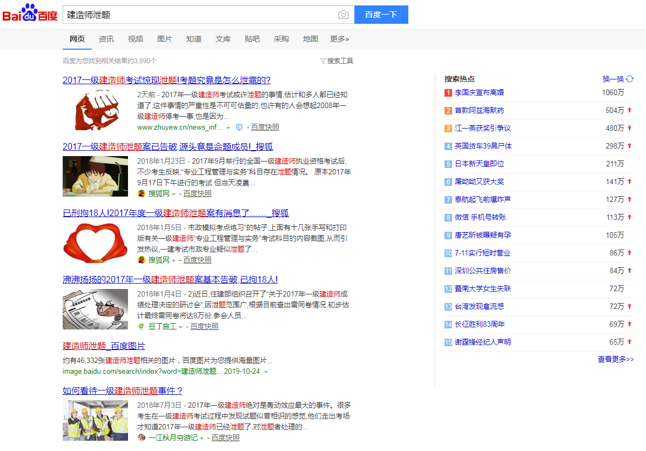Click the Sohu icon under 案已告破 result

click(142, 193)
